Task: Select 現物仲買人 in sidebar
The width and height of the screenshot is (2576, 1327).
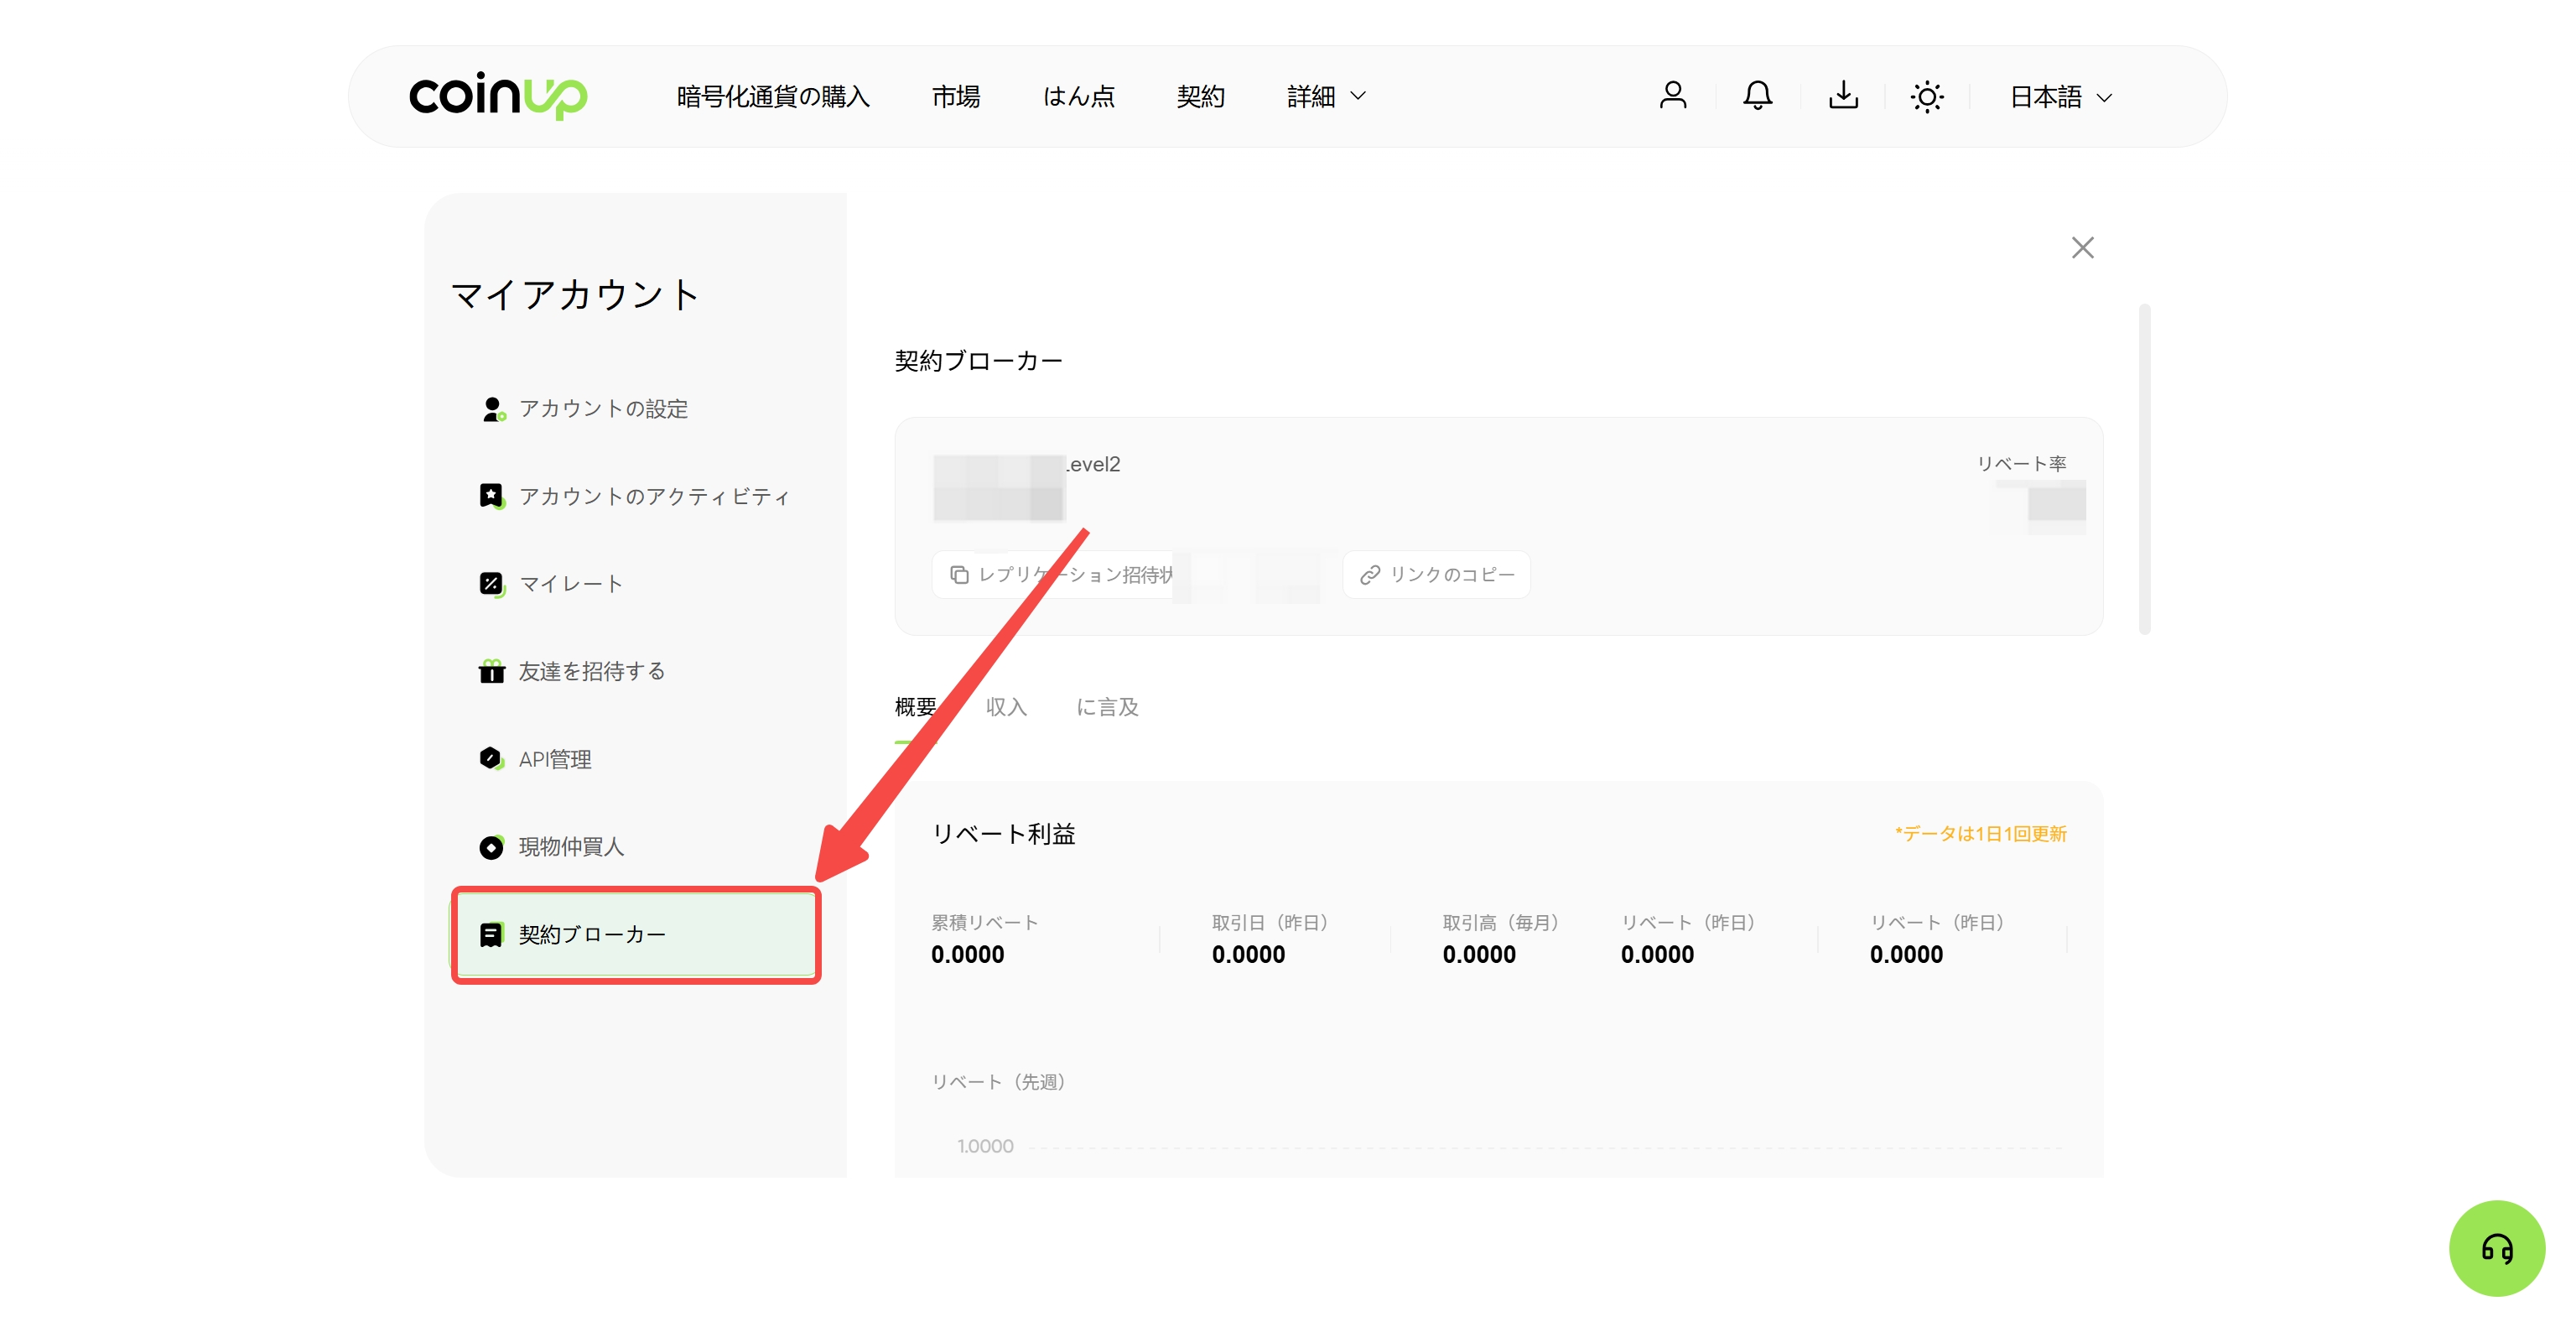Action: 636,847
